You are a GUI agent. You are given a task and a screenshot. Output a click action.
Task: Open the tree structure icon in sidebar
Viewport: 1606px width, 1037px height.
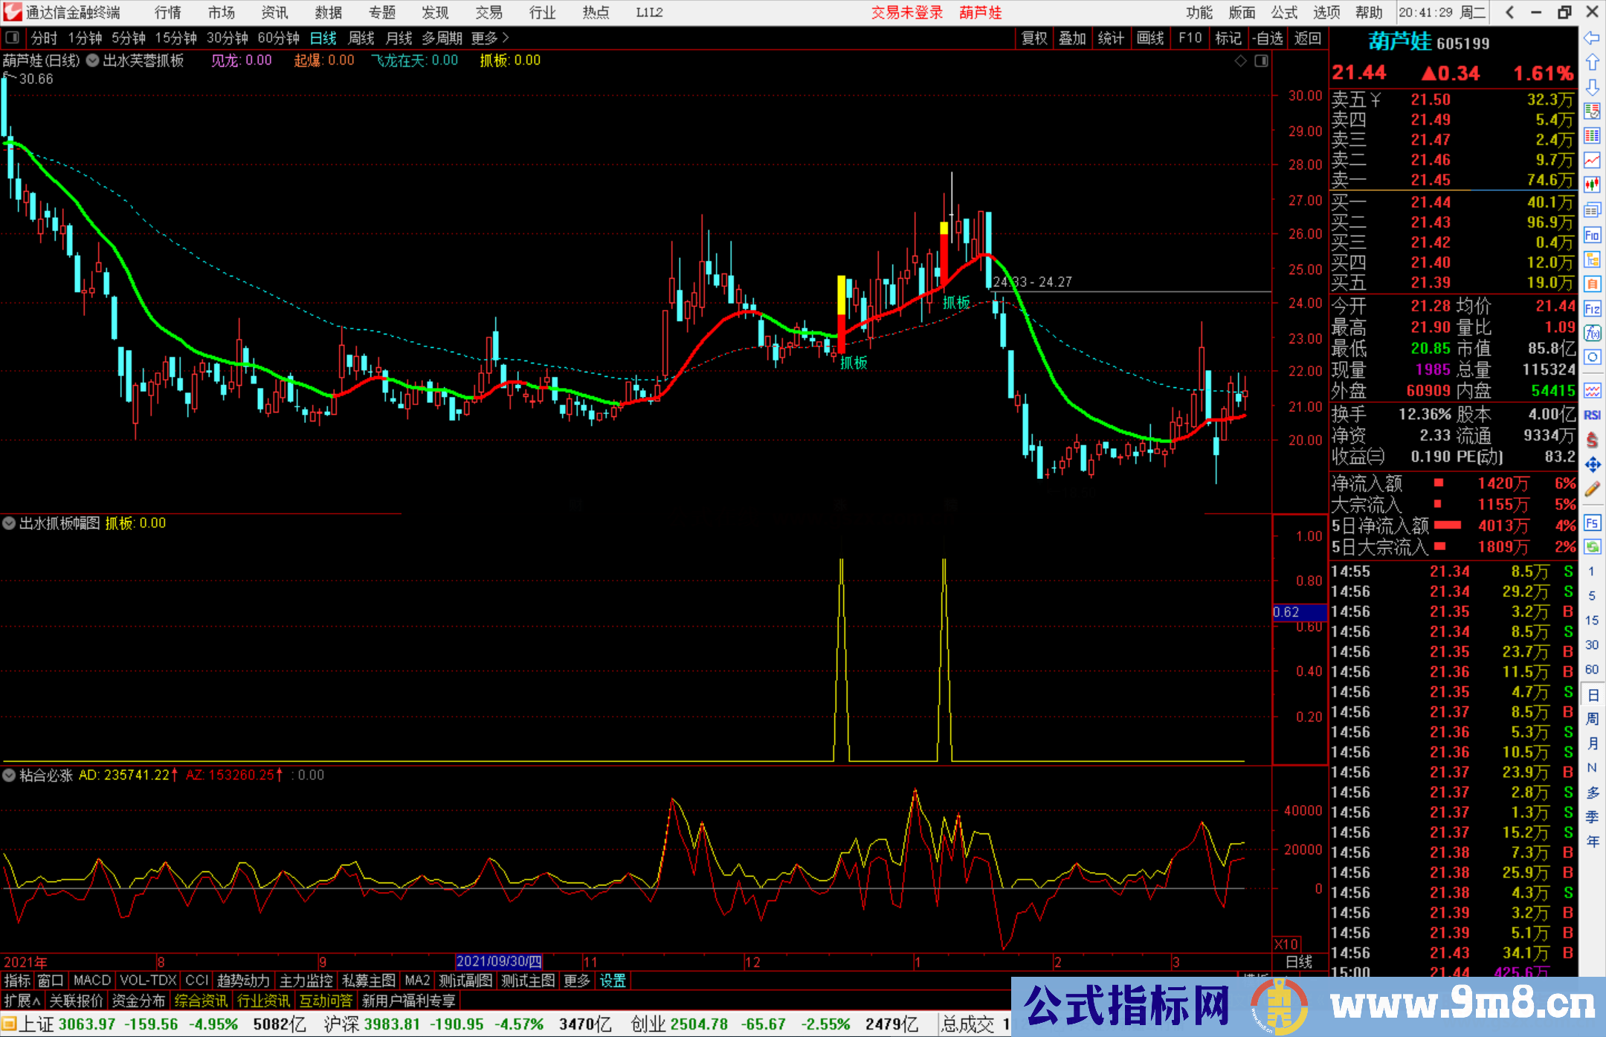click(x=1592, y=260)
